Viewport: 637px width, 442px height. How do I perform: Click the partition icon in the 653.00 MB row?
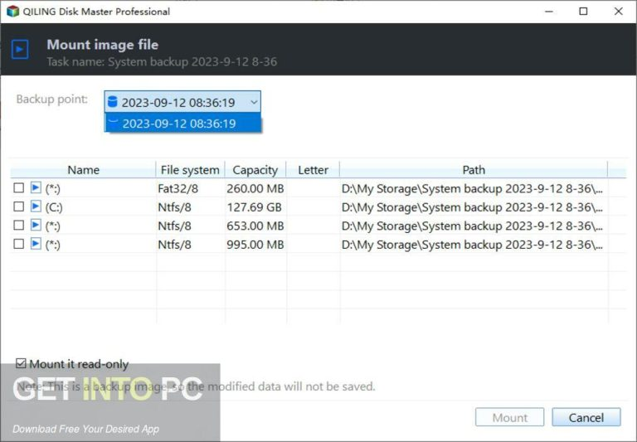pyautogui.click(x=36, y=225)
